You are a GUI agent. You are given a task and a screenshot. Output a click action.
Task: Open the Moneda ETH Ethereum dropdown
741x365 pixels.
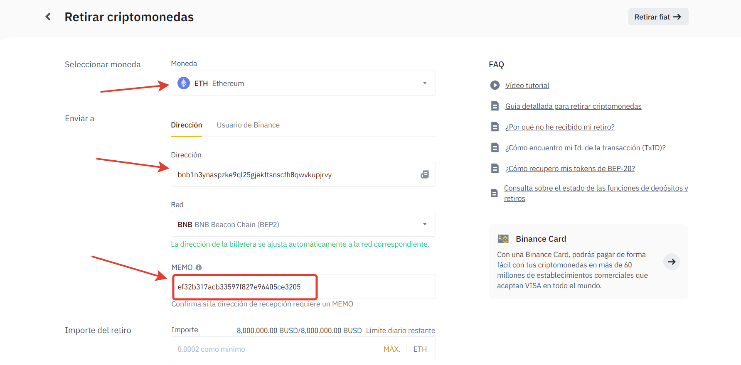coord(303,83)
